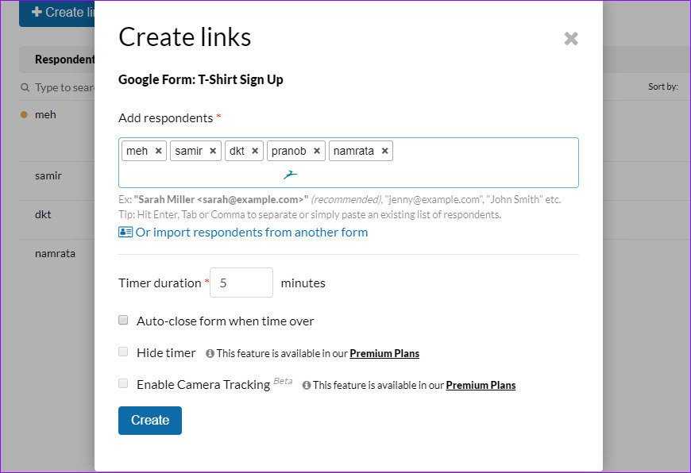Remove the dkt respondent tag

(x=255, y=151)
